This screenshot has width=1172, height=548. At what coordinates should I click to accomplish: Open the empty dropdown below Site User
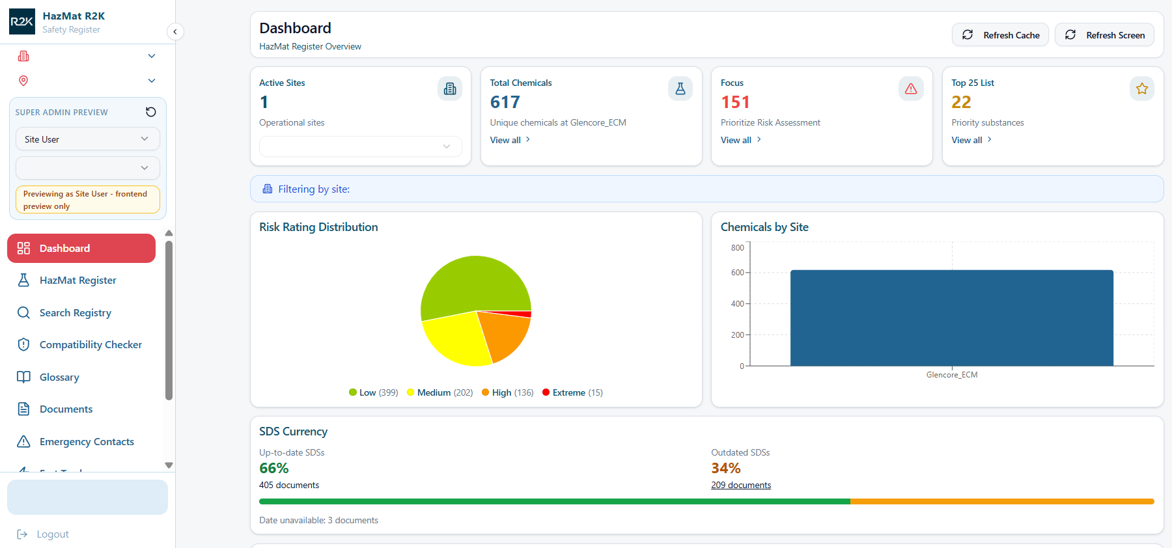(88, 168)
